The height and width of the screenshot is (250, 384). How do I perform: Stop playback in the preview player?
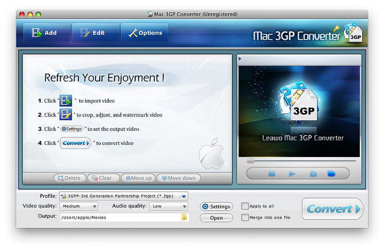point(272,174)
